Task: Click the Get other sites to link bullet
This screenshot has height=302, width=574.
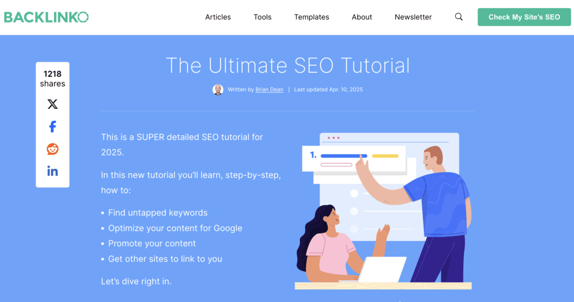Action: 165,259
